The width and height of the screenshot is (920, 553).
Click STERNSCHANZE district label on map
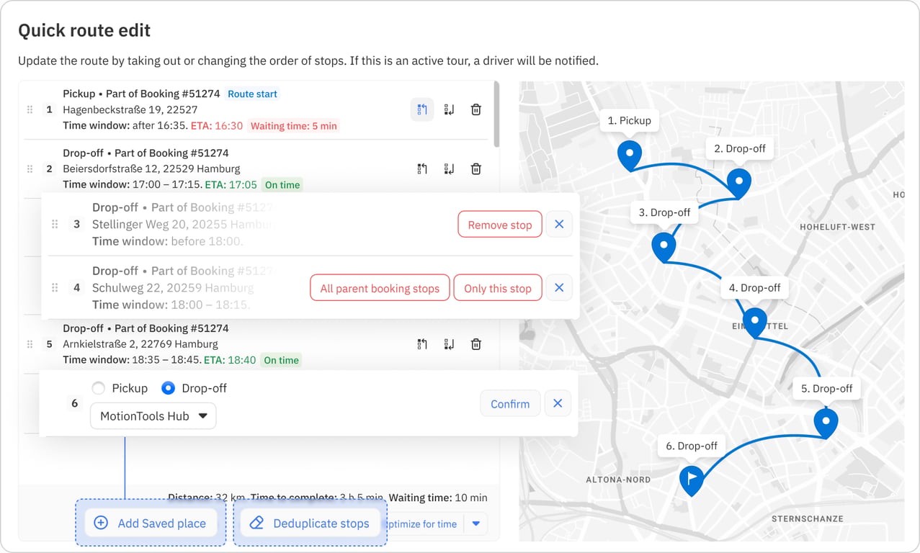(807, 518)
